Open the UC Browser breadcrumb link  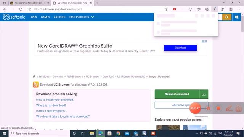click(93, 76)
